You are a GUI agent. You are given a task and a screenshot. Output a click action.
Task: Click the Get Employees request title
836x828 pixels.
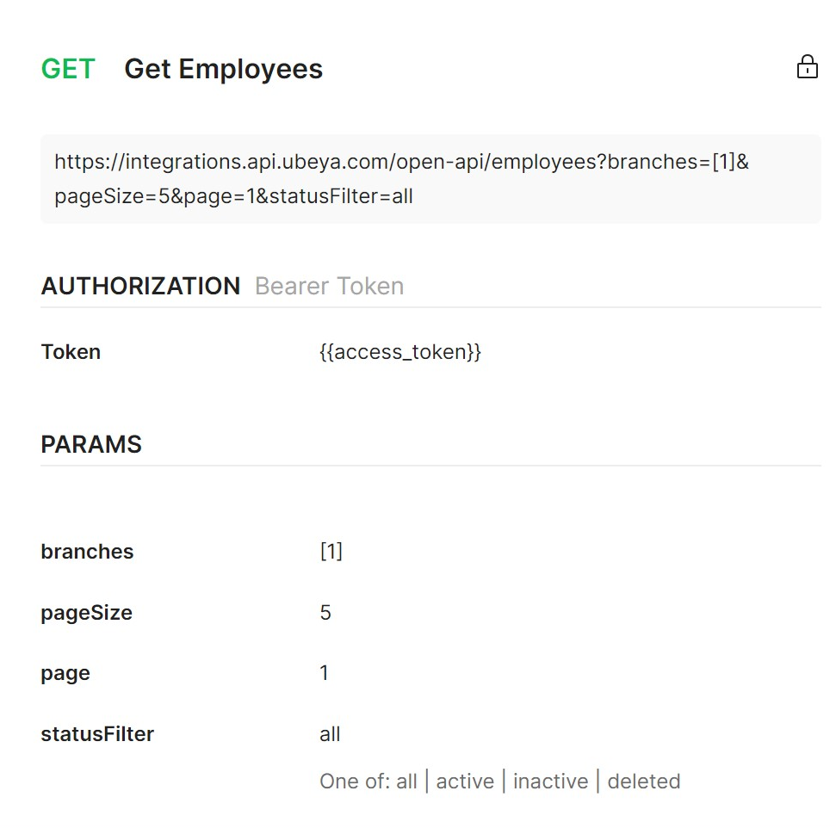223,69
